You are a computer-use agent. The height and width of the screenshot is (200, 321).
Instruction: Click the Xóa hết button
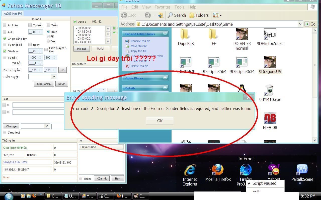point(102,178)
